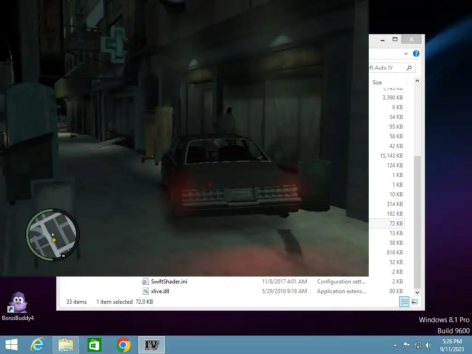This screenshot has height=354, width=472.
Task: Click the 192 KB size cell
Action: (395, 214)
